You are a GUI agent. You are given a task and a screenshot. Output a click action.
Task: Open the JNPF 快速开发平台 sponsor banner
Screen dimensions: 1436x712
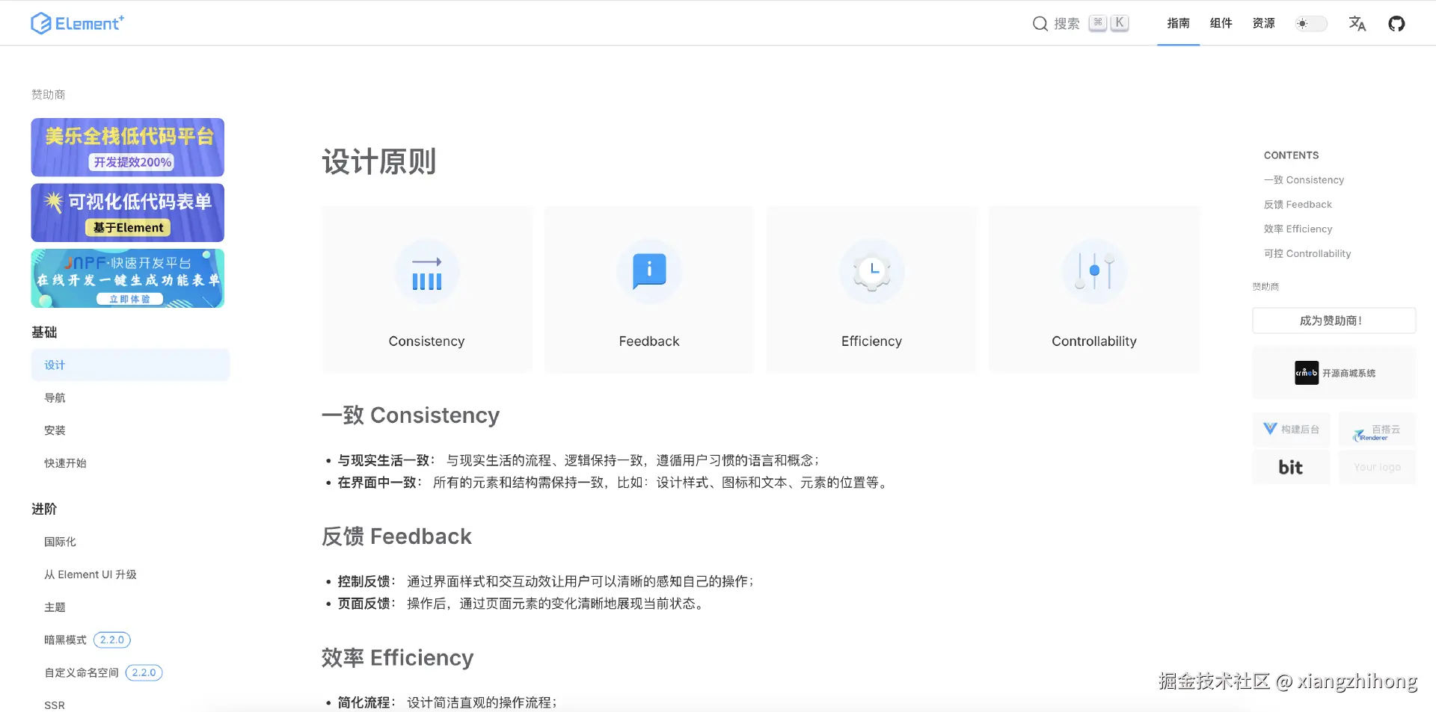click(128, 278)
